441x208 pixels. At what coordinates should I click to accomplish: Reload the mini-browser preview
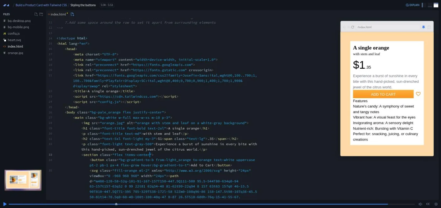(x=352, y=27)
